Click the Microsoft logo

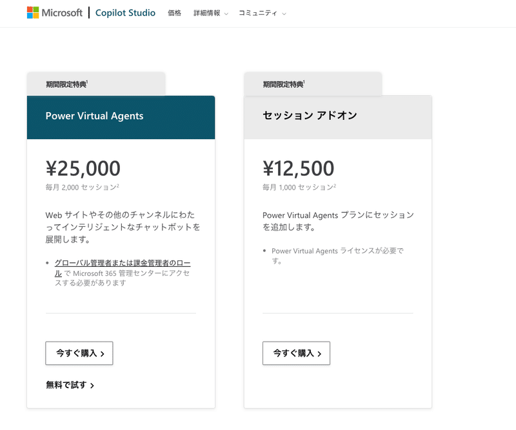(55, 13)
